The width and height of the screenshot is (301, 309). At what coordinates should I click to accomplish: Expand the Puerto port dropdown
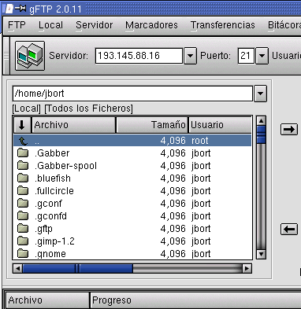coord(262,56)
